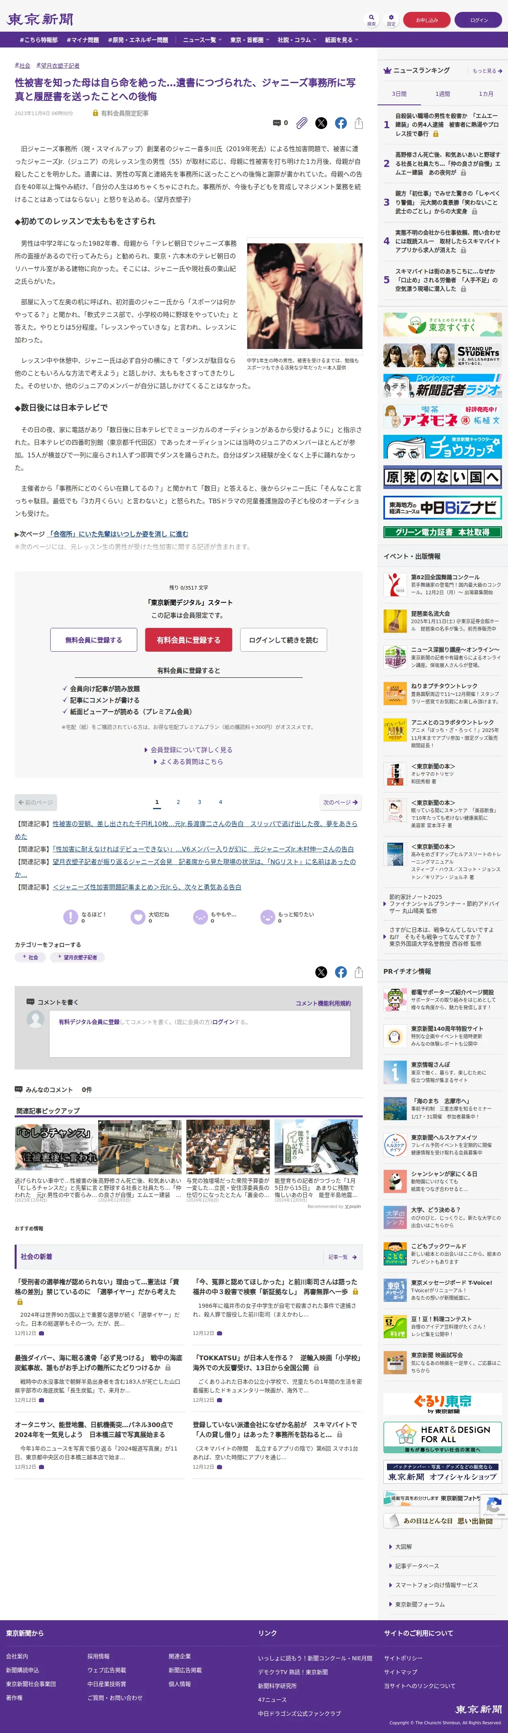Expand the 紙面を見る nav dropdown
The width and height of the screenshot is (508, 1733).
342,40
